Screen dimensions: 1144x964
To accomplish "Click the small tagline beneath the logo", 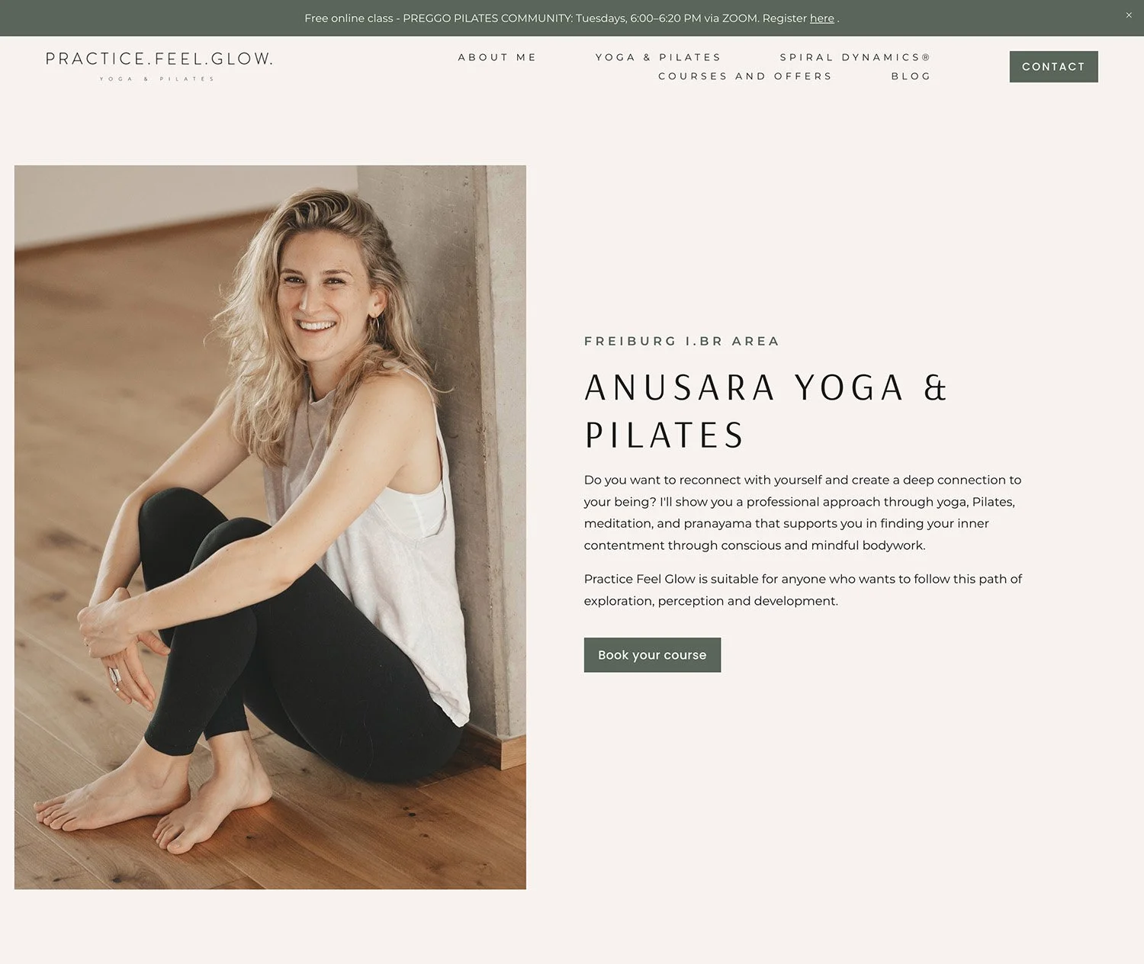I will [157, 79].
